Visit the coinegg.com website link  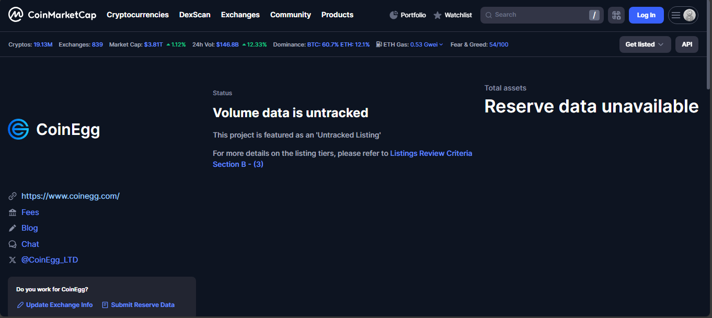(x=71, y=196)
